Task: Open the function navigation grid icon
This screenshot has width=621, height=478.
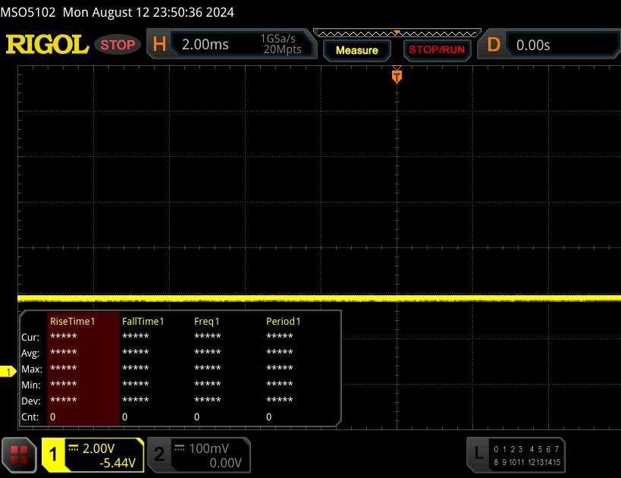Action: tap(20, 454)
